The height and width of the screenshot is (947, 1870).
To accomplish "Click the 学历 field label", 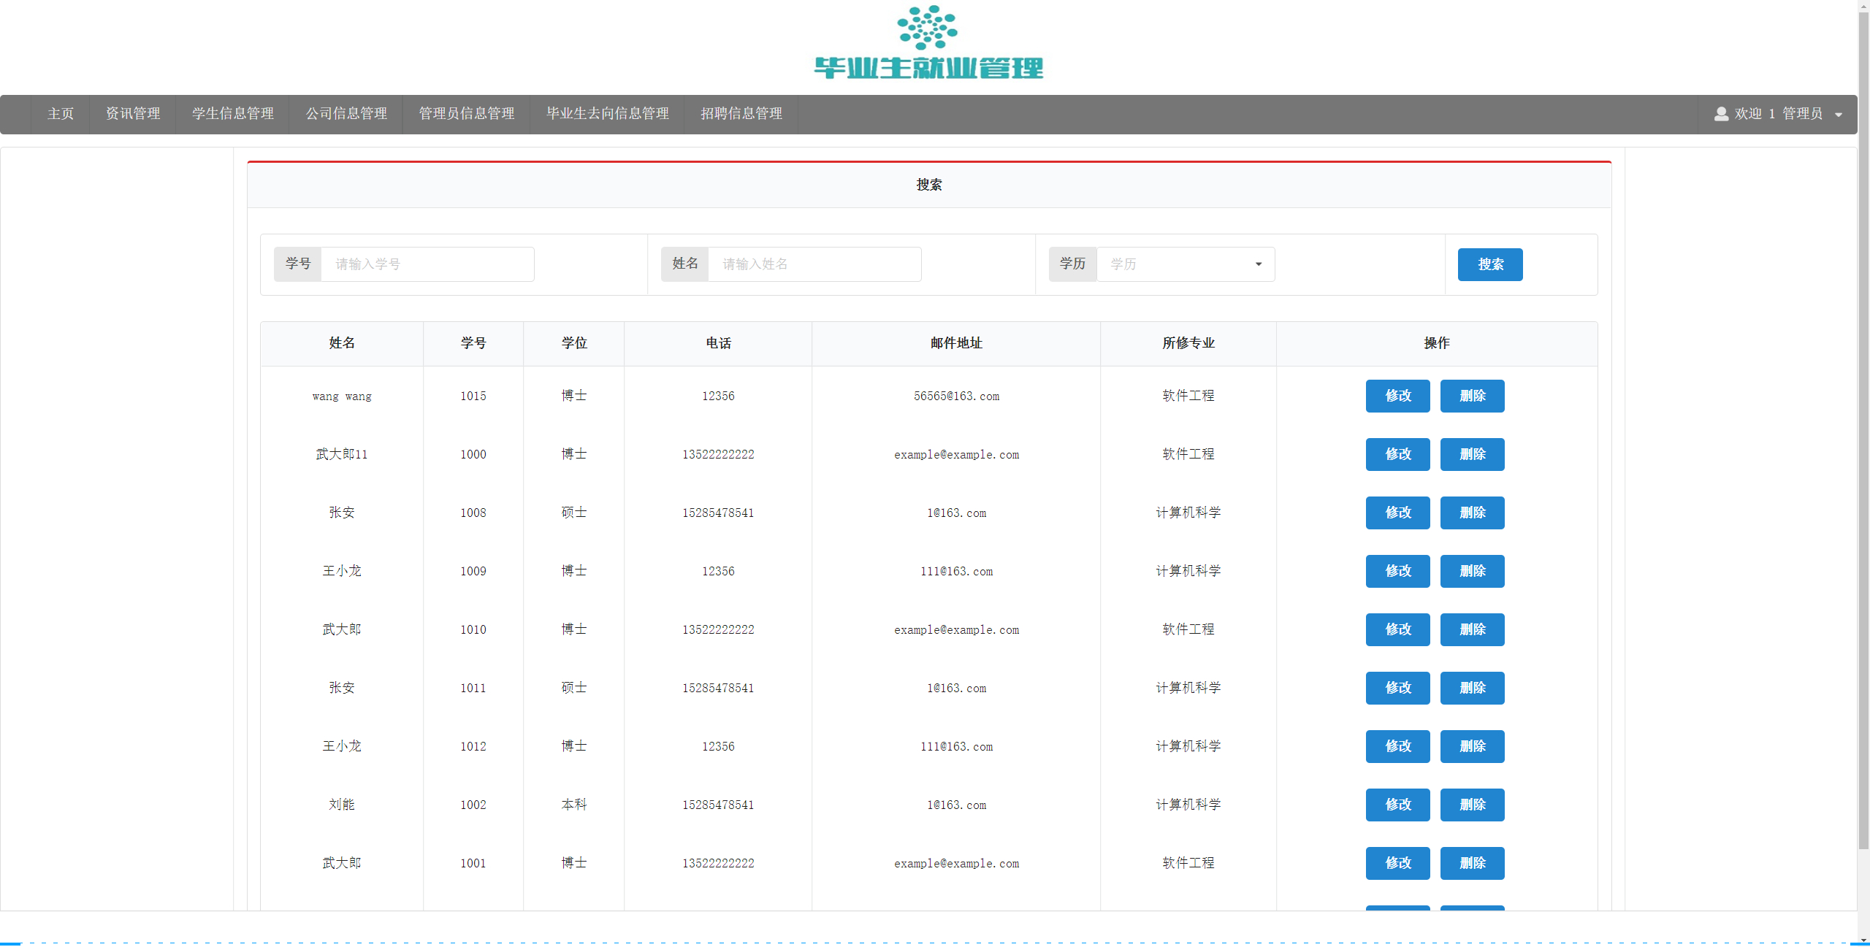I will [1072, 264].
